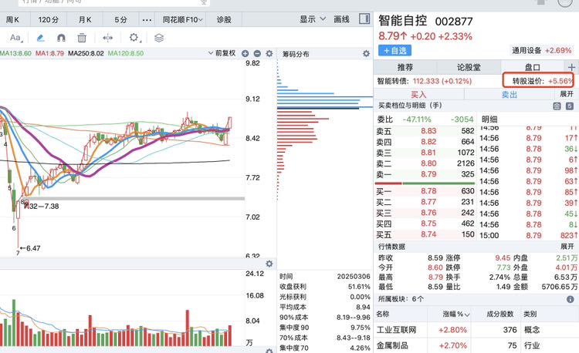Open the 推荐 tab
This screenshot has width=579, height=353.
405,67
